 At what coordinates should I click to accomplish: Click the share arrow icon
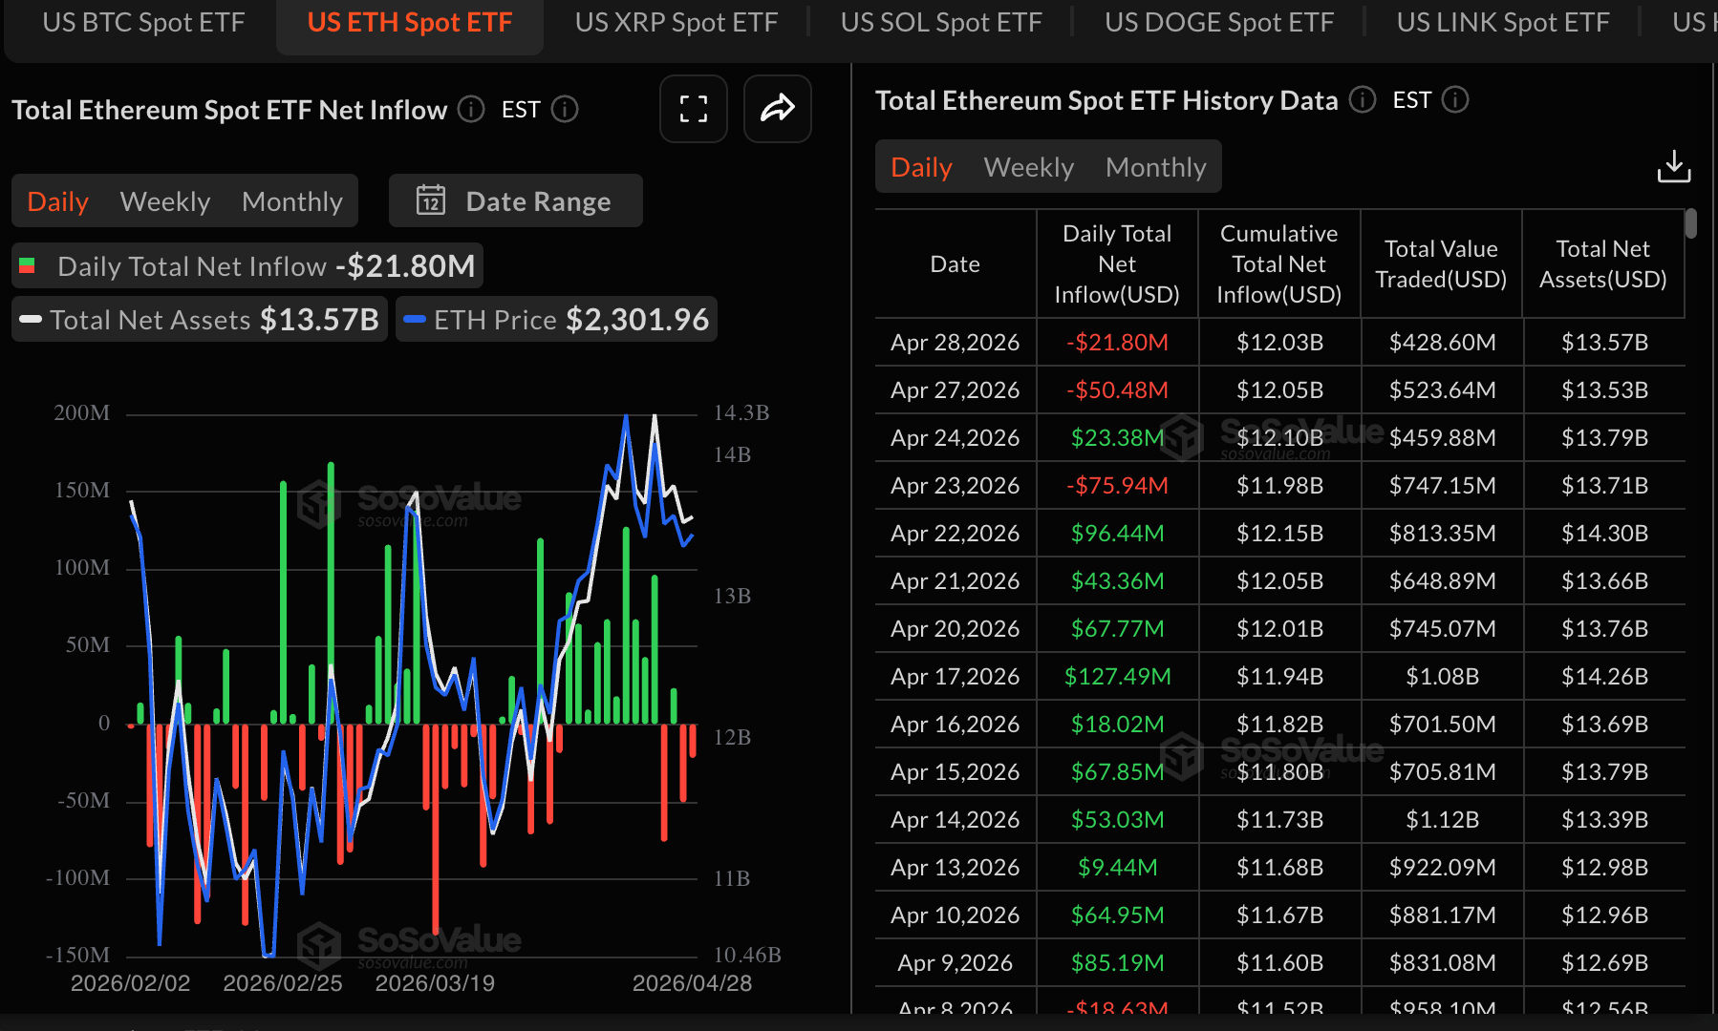tap(777, 109)
